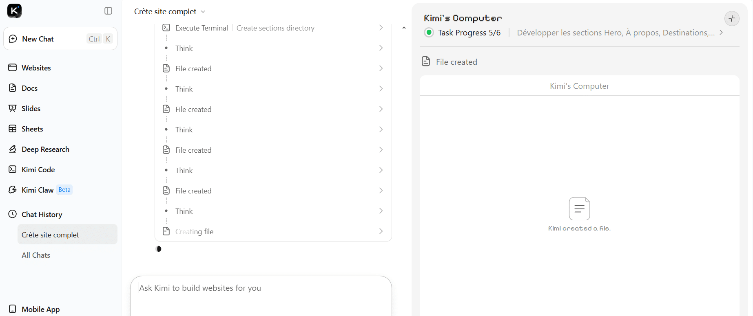Select the Crète site complet chat
The image size is (753, 316).
click(67, 235)
